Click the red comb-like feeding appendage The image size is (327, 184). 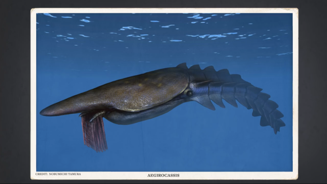(94, 133)
